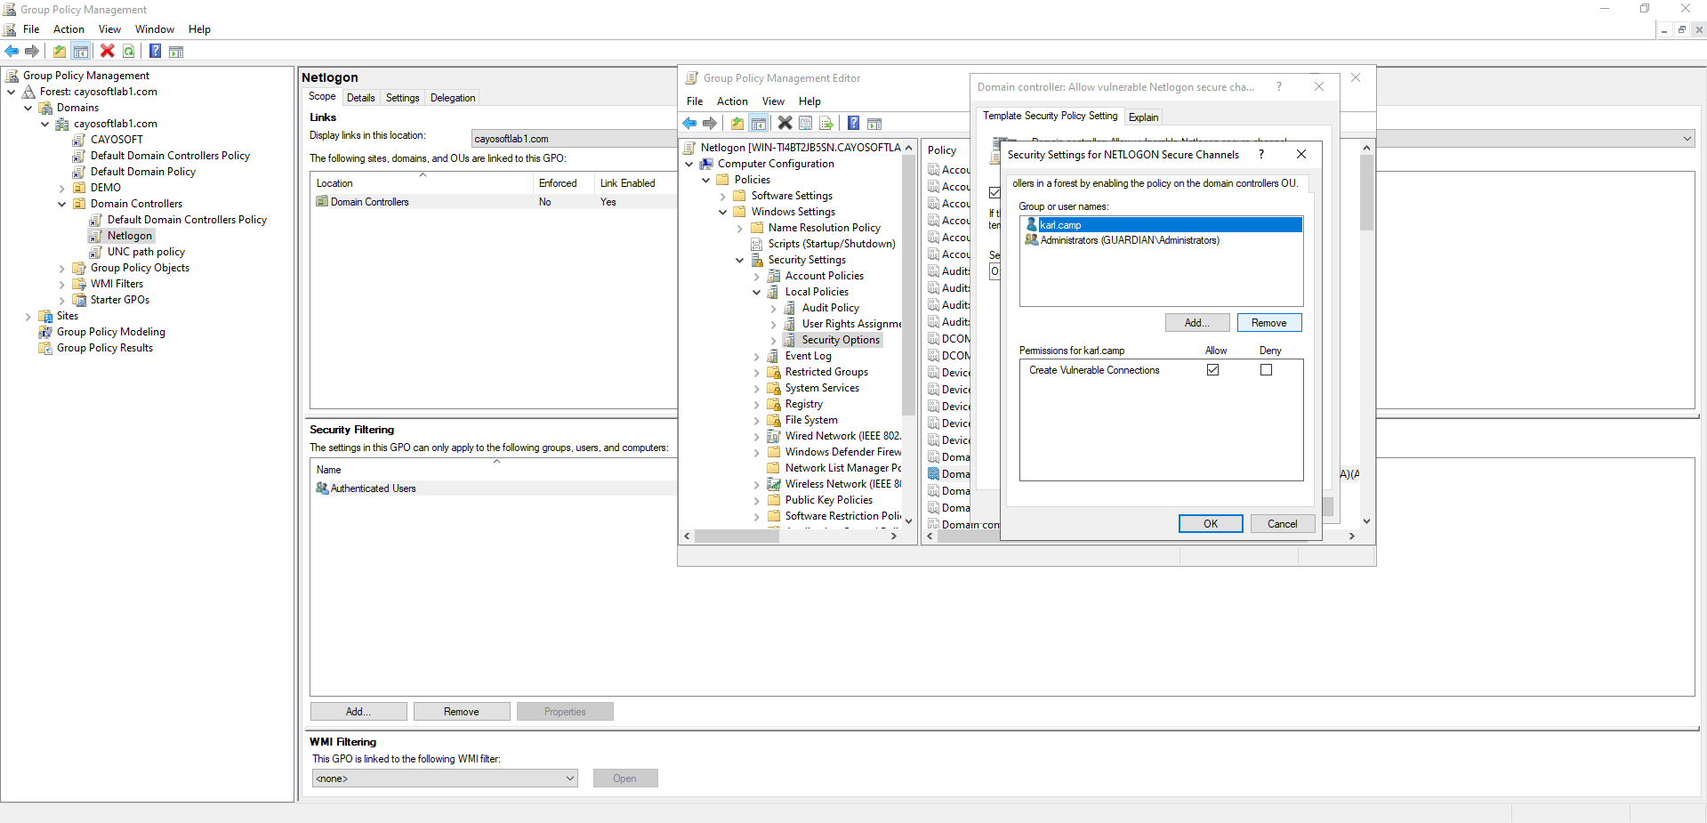Click the Export List icon in editor toolbar

826,124
